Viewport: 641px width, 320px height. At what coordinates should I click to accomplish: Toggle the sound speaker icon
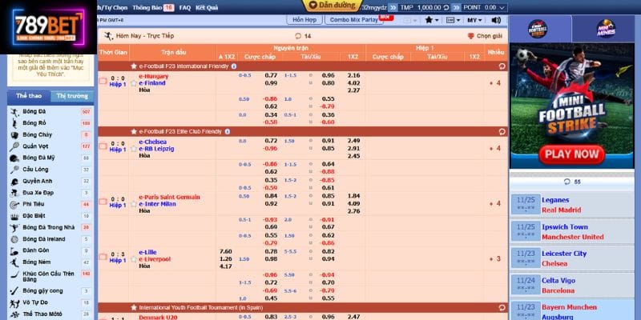(x=496, y=20)
